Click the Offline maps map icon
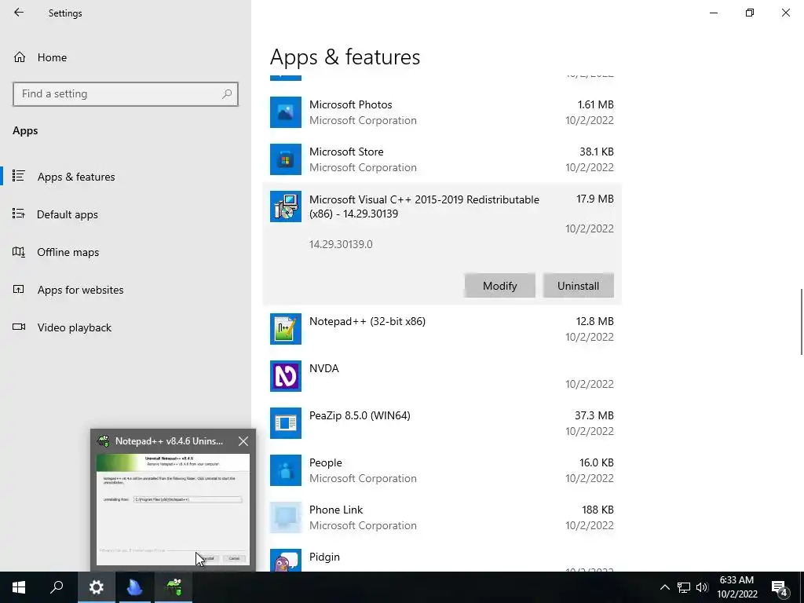Viewport: 804px width, 603px height. click(19, 252)
